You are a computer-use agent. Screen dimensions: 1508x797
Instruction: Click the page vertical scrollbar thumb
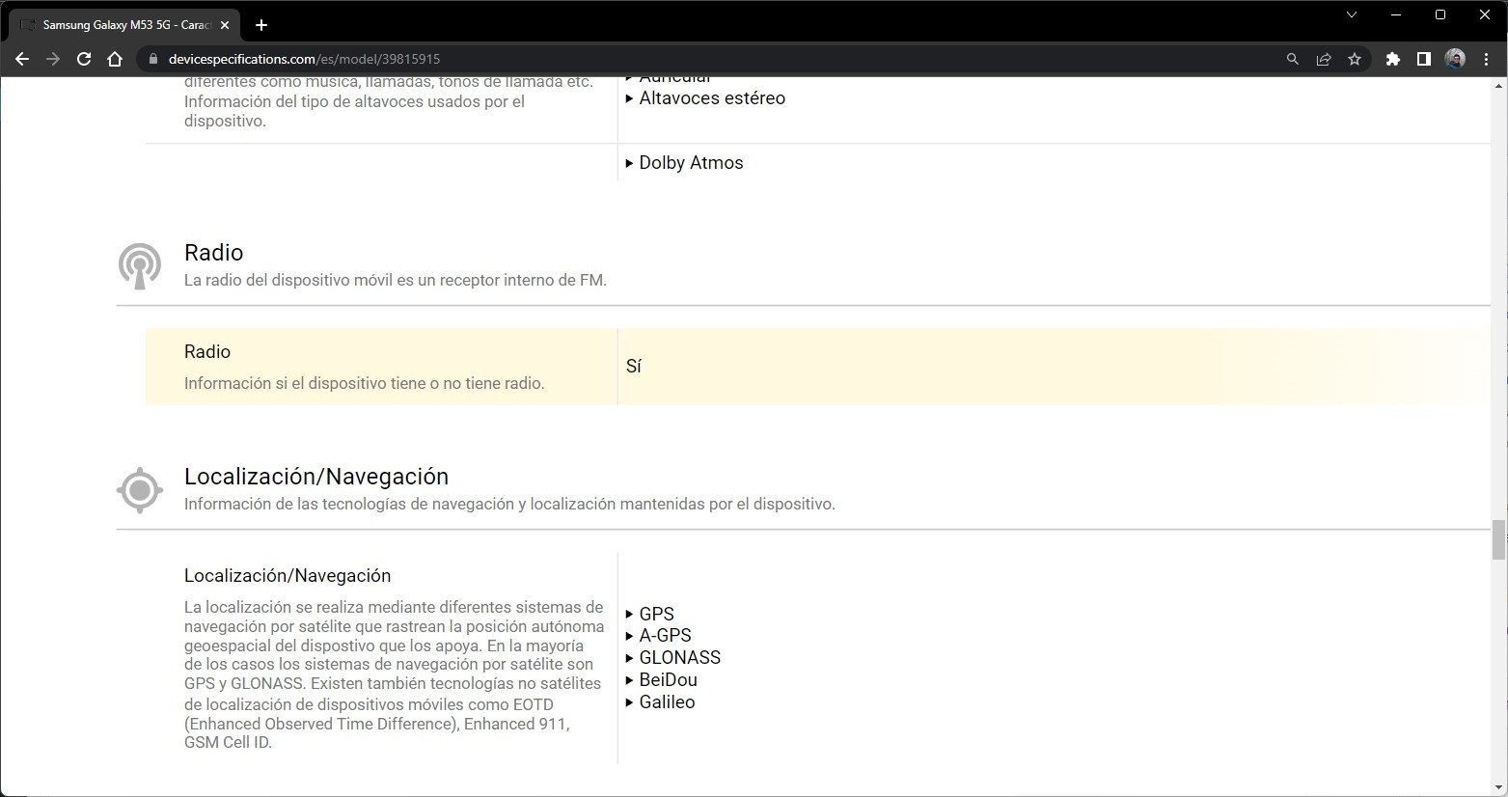tap(1498, 539)
